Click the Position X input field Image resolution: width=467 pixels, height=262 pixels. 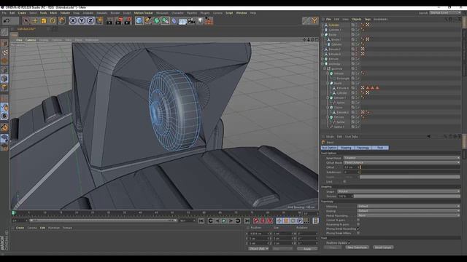click(259, 234)
